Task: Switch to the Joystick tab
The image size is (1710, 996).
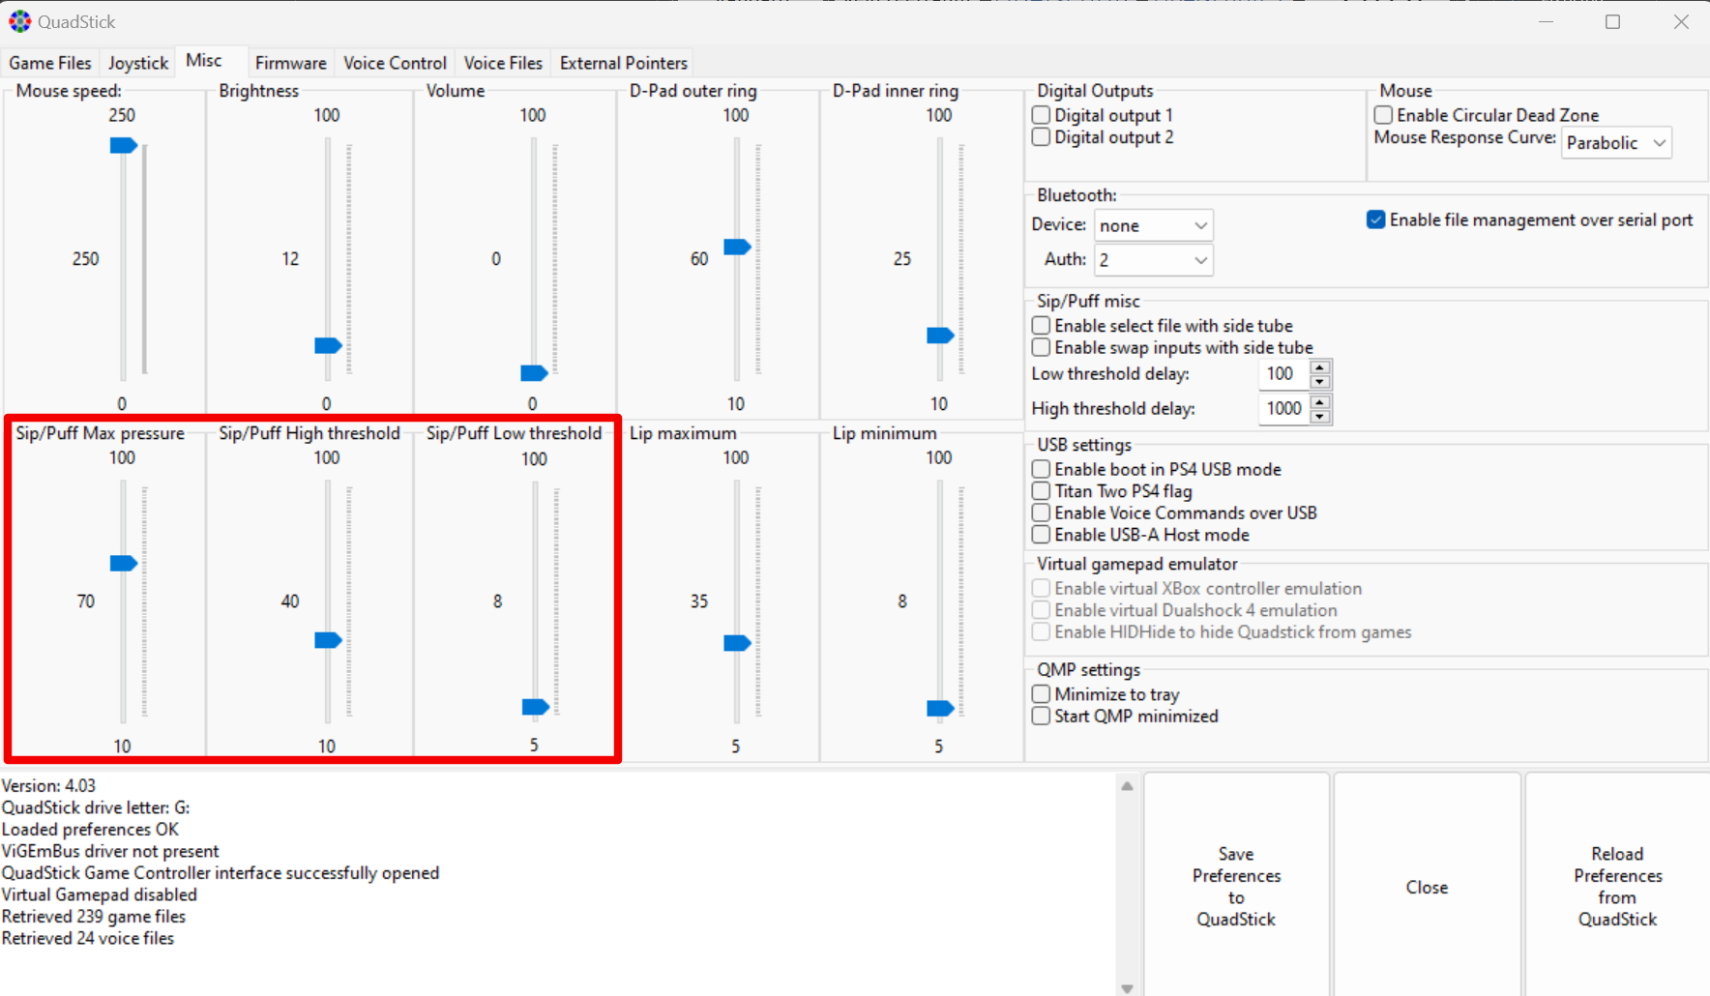Action: pos(137,63)
